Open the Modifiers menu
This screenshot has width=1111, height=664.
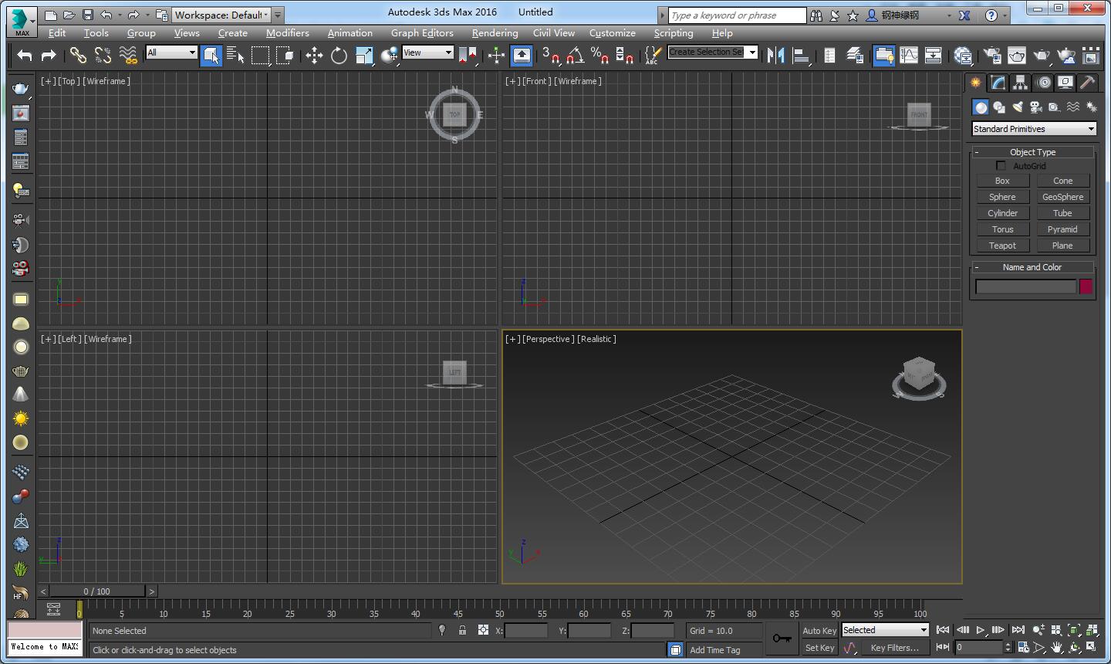(x=288, y=33)
